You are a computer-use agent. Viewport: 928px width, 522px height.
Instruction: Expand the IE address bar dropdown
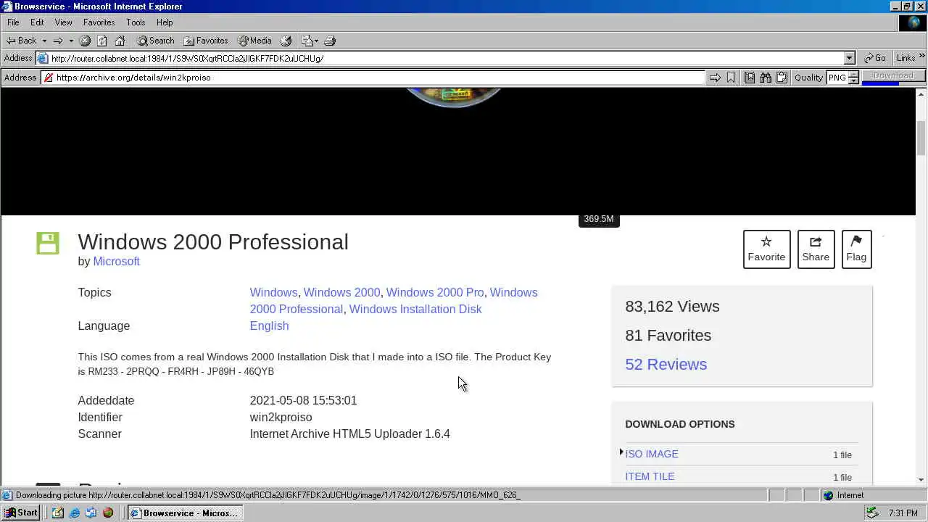pyautogui.click(x=849, y=58)
